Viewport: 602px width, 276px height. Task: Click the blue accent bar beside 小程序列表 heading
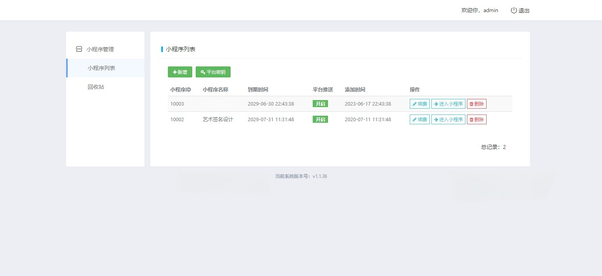coord(162,49)
